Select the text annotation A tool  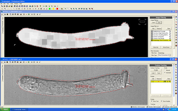pos(39,9)
